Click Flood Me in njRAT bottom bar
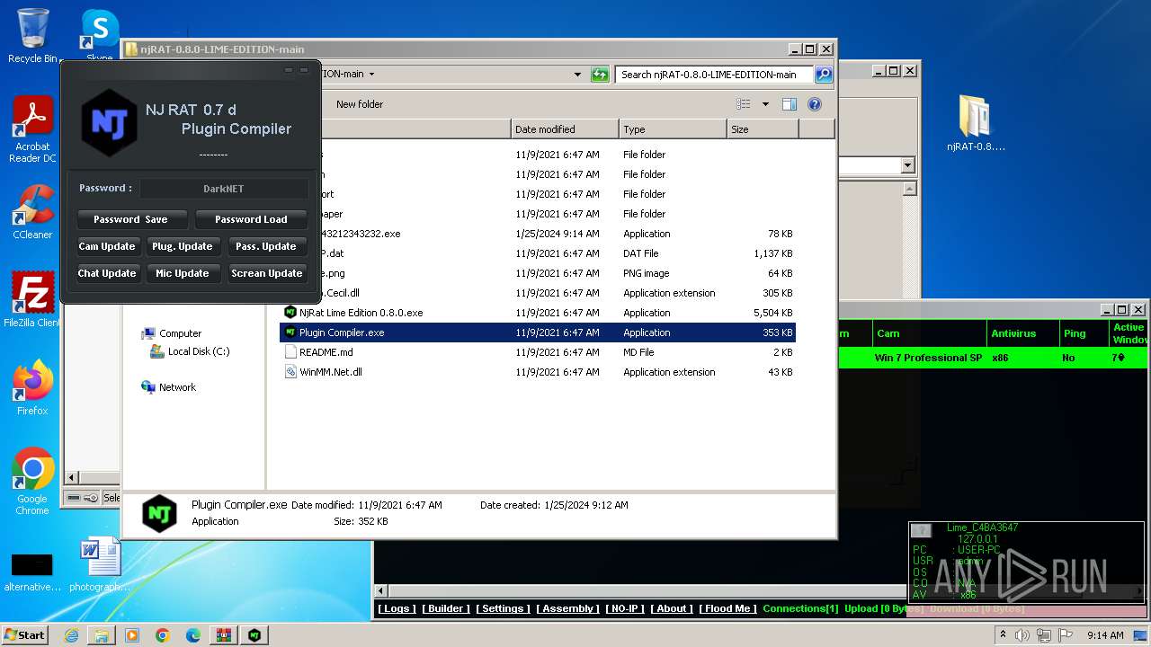Image resolution: width=1151 pixels, height=647 pixels. [x=727, y=608]
